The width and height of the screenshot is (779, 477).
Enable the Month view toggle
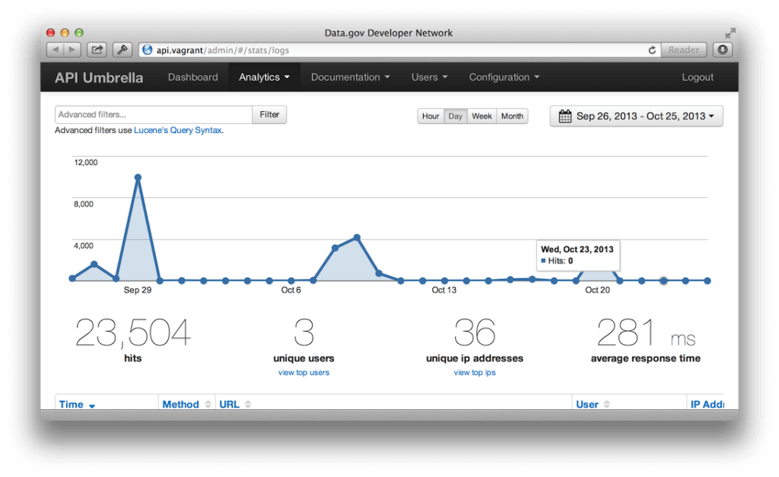pyautogui.click(x=512, y=116)
